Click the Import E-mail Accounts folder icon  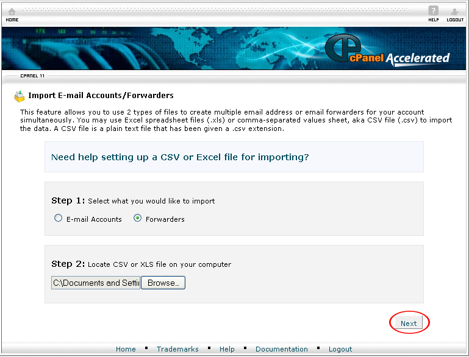pyautogui.click(x=20, y=96)
